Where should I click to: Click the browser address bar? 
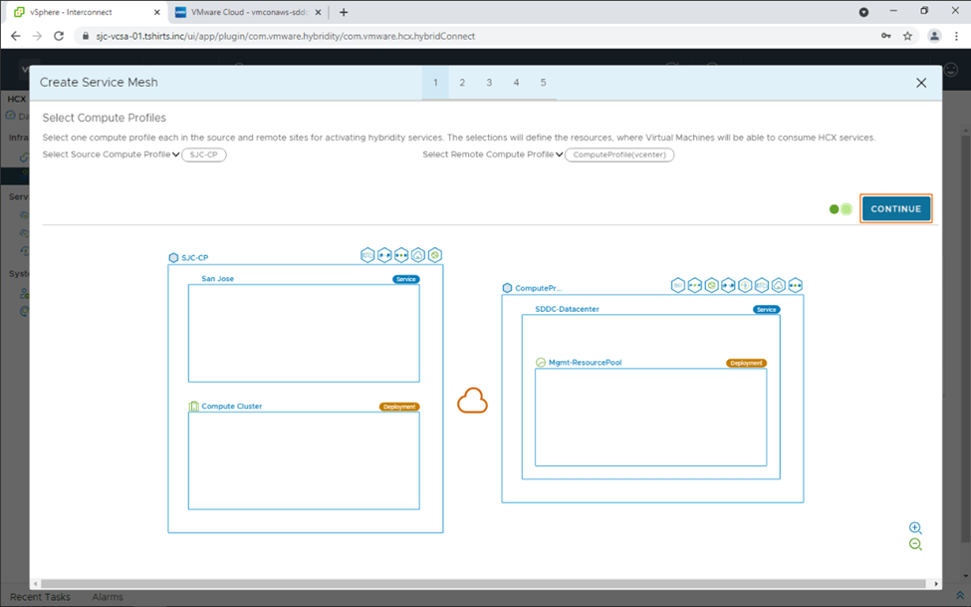477,36
